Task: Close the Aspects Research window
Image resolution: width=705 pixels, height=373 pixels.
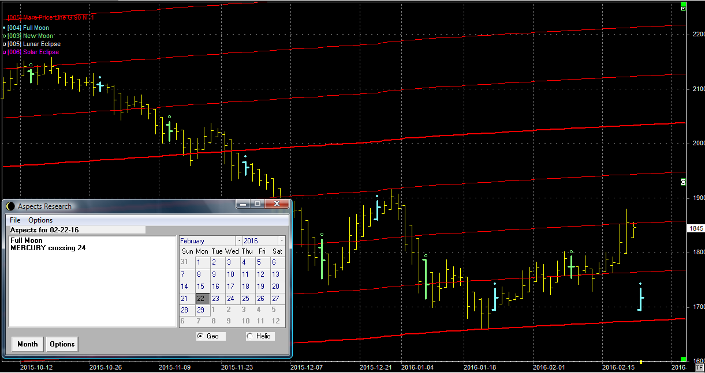Action: point(277,204)
